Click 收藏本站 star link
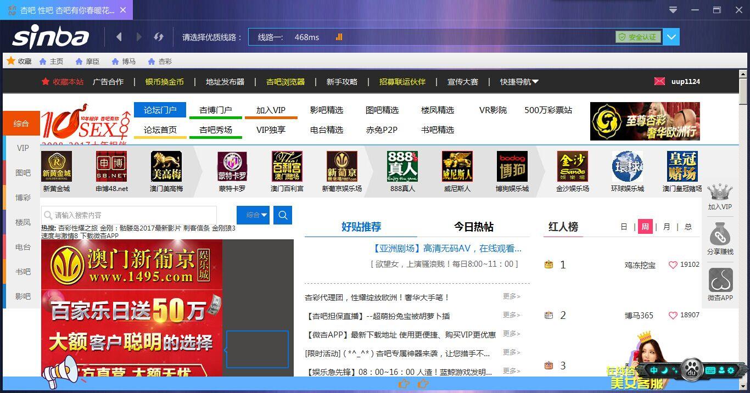The image size is (750, 393). tap(63, 81)
